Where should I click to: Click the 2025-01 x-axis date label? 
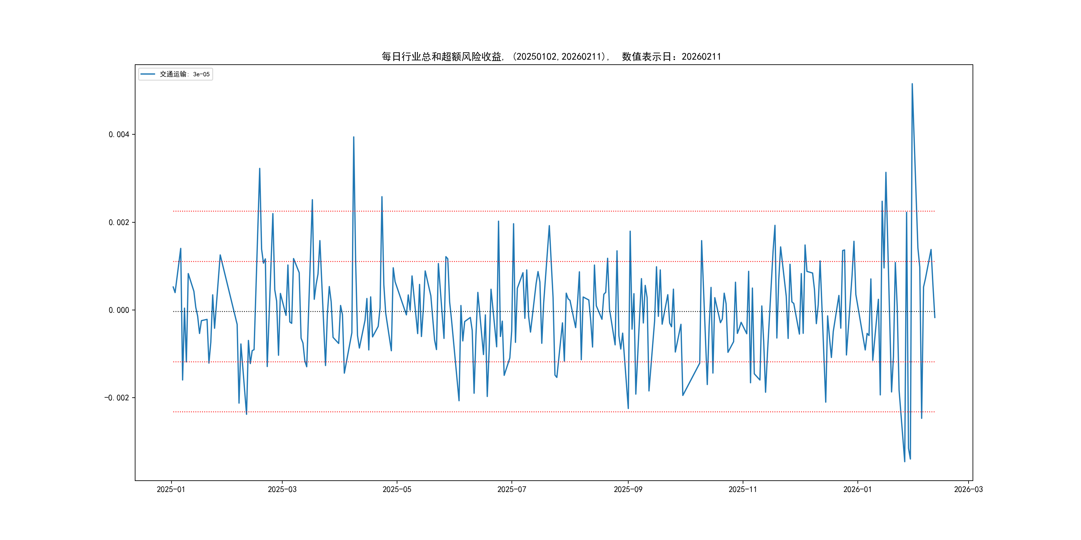(171, 489)
